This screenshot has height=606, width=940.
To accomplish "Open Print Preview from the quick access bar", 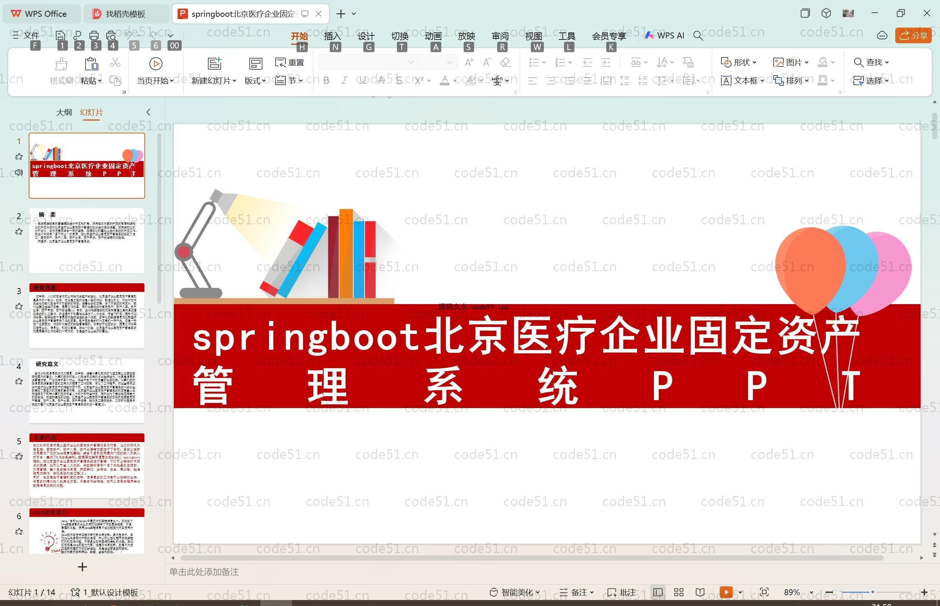I will [x=111, y=35].
